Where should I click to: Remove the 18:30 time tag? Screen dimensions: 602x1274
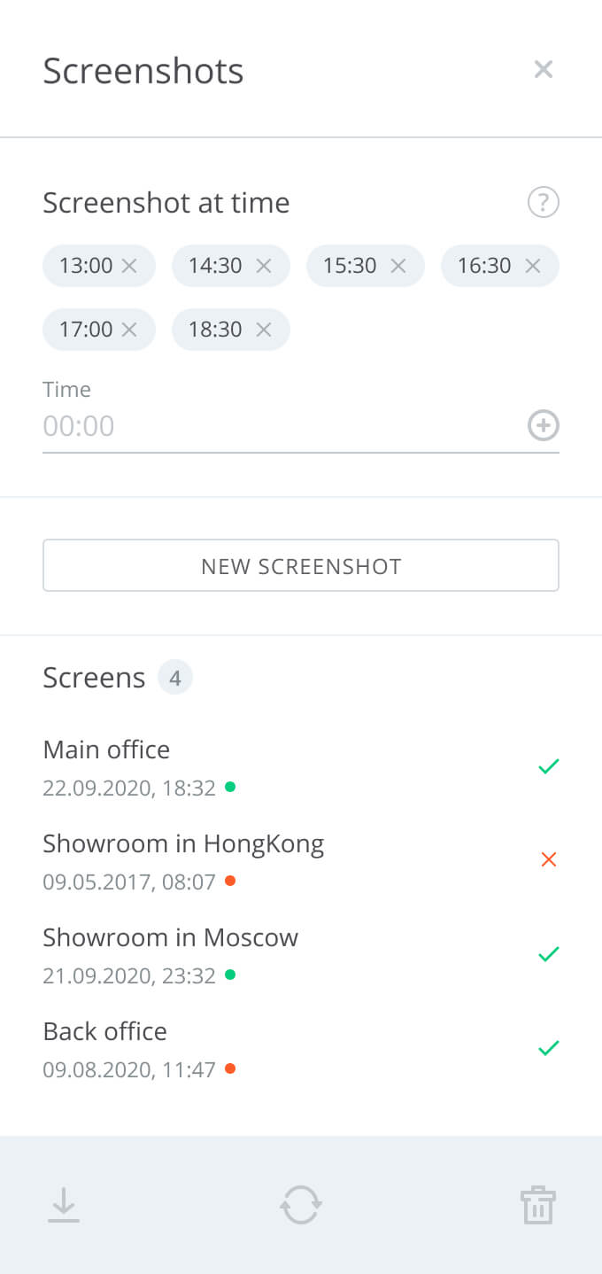coord(263,329)
